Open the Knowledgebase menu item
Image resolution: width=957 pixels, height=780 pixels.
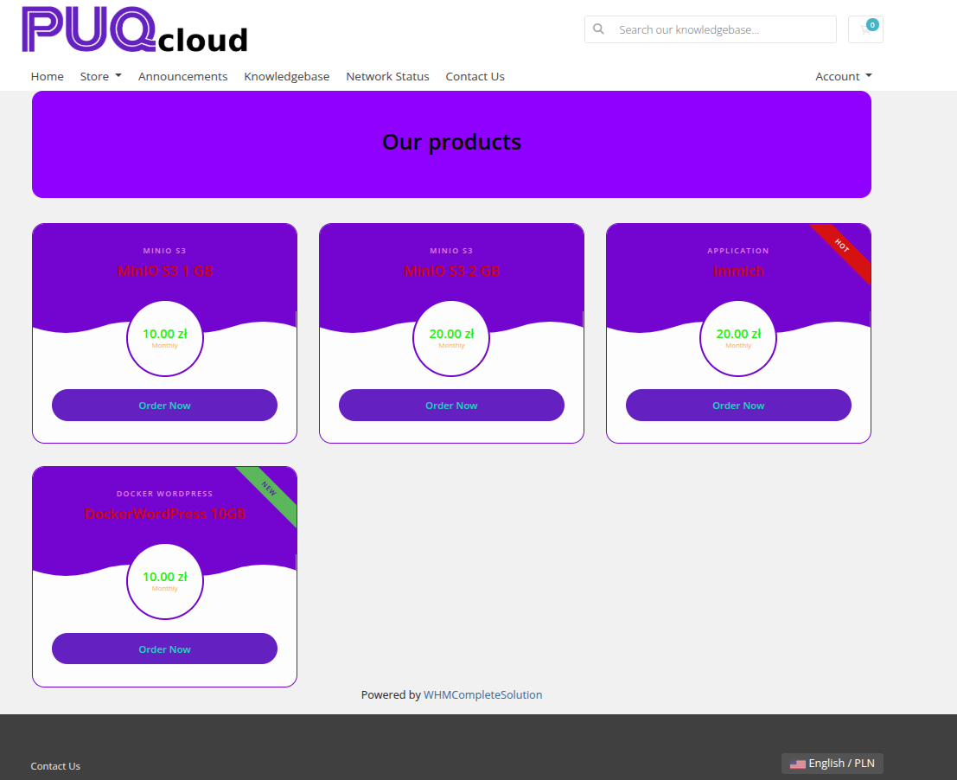287,76
